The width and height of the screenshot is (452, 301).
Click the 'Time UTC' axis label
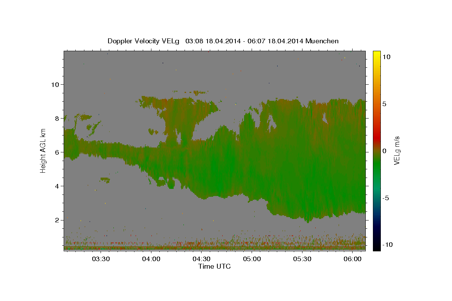point(214,266)
